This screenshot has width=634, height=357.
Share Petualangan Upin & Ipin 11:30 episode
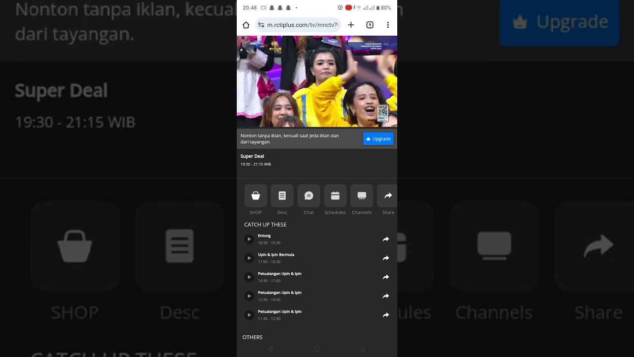[x=386, y=315]
